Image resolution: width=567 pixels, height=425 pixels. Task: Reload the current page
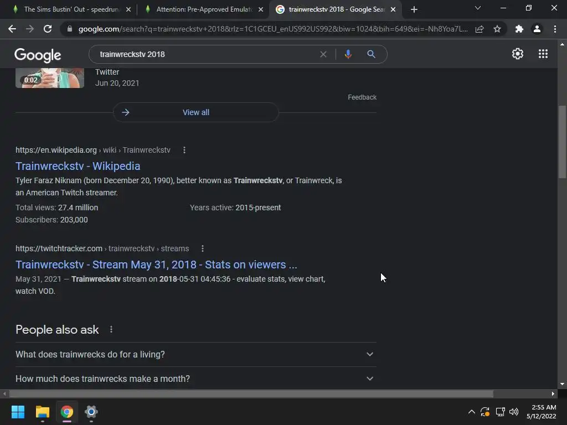tap(48, 29)
